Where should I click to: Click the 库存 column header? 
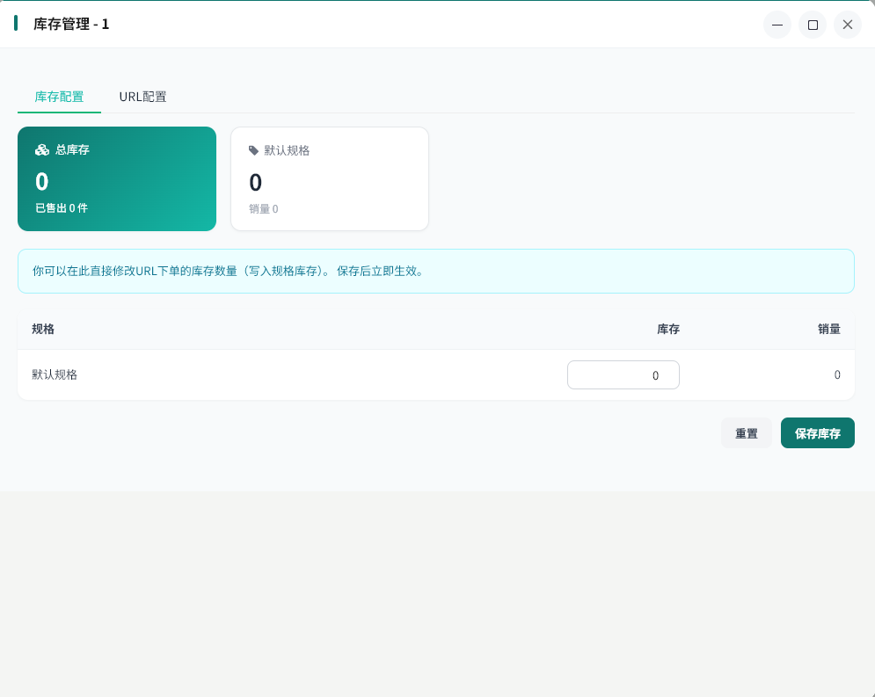coord(667,329)
